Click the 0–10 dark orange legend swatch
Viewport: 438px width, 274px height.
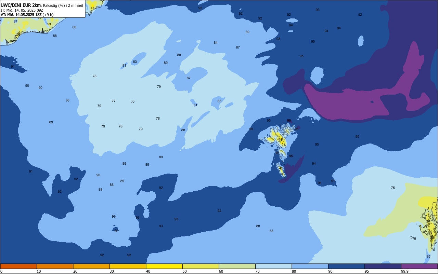click(18, 266)
